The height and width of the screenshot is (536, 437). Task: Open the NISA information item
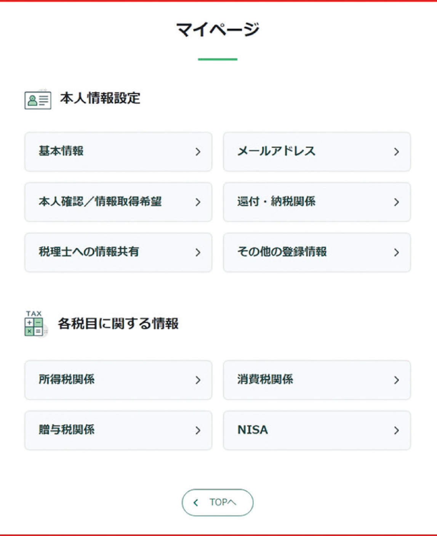tap(317, 430)
